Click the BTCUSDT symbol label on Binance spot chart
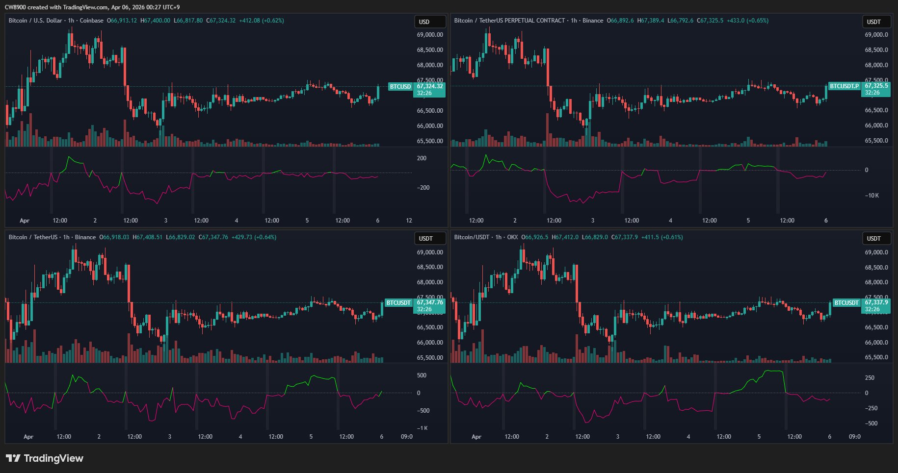 tap(398, 303)
